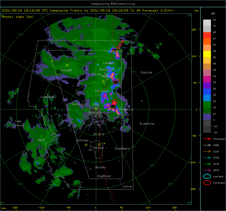The height and width of the screenshot is (211, 226).
Task: Click the Composite_Reflectivity title
Action: (113, 4)
